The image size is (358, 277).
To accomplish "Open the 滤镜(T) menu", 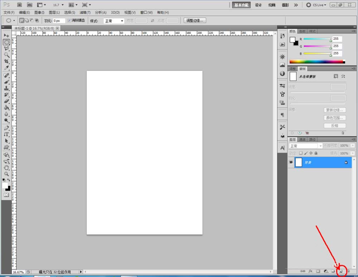I will [84, 13].
